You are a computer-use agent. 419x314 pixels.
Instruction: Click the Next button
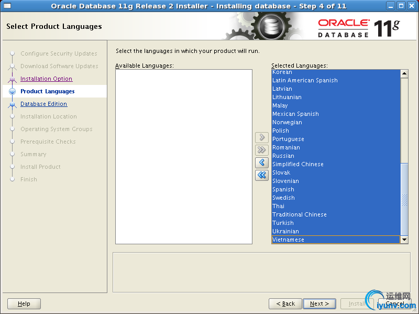coord(319,304)
